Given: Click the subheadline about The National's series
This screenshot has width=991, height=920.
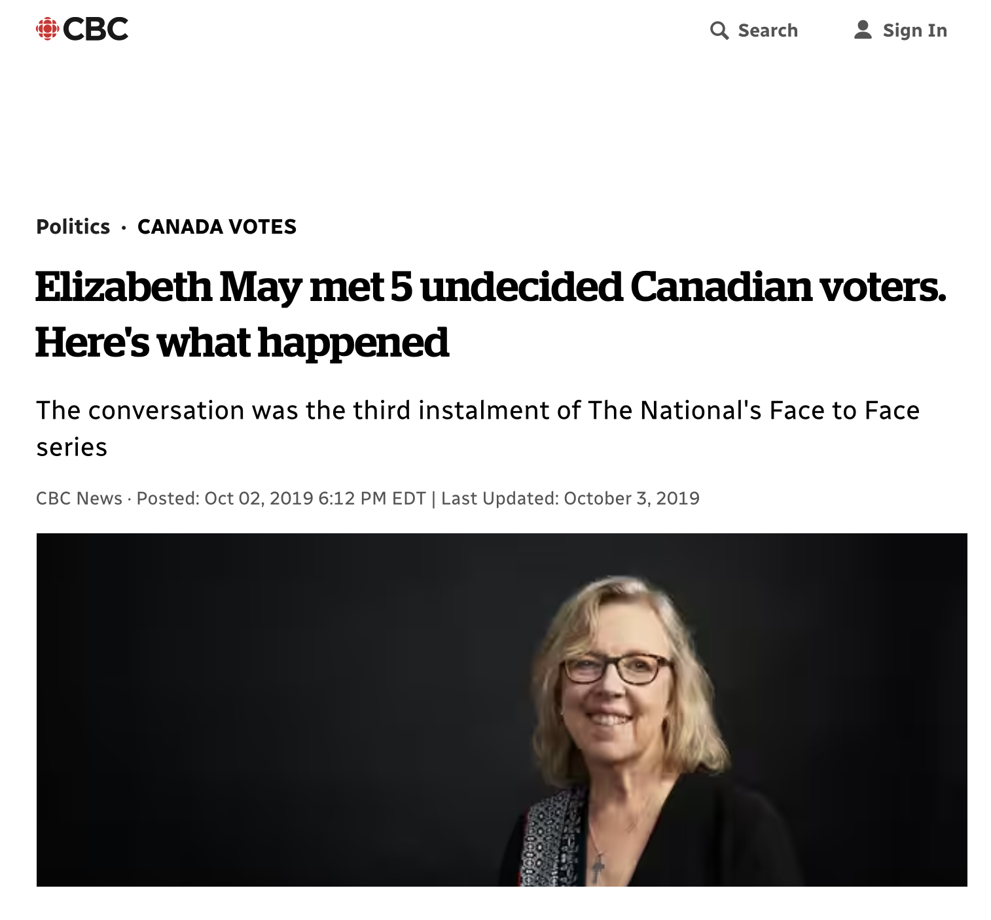Looking at the screenshot, I should tap(477, 410).
